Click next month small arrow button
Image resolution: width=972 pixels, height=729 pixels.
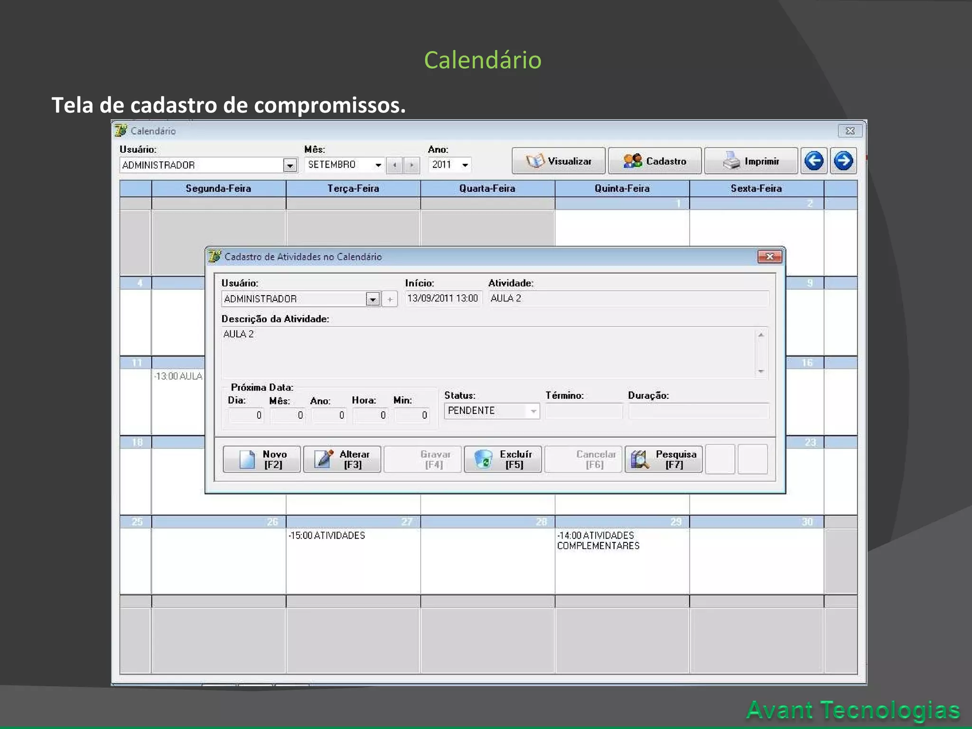tap(412, 165)
